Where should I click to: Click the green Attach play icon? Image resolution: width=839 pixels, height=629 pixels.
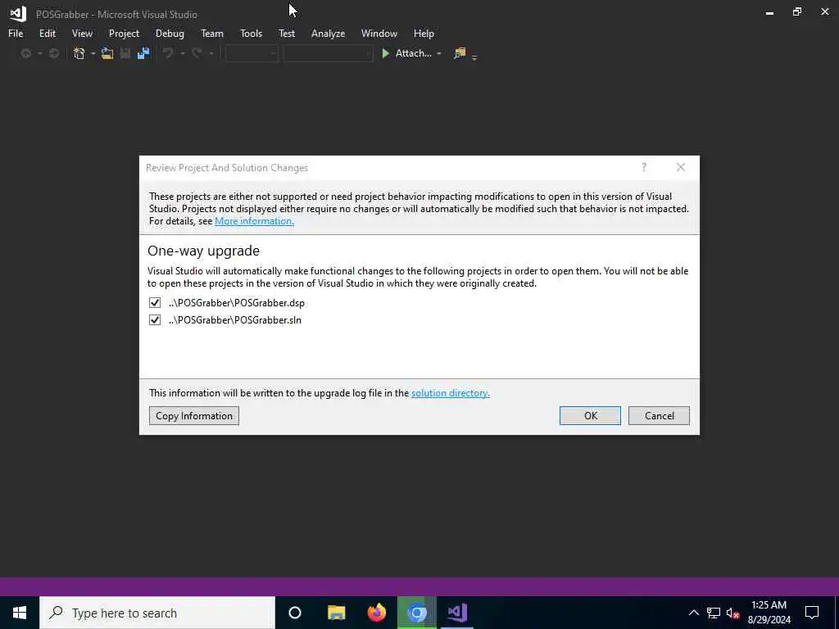point(385,53)
